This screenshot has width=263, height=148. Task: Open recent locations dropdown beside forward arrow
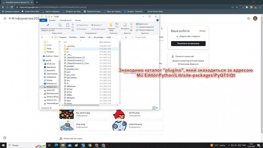[49, 37]
